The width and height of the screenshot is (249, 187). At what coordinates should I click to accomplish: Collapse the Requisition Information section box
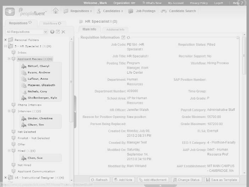coord(238,38)
